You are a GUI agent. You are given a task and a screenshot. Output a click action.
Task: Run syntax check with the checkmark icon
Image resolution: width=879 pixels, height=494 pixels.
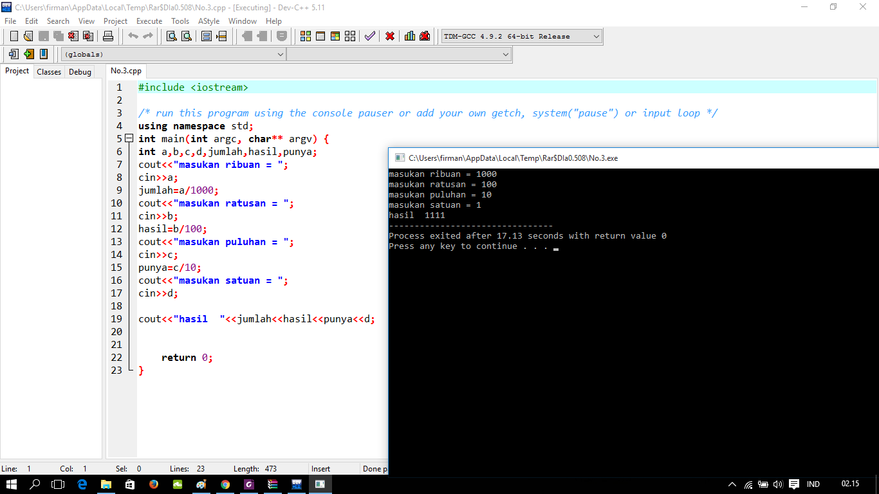coord(369,36)
